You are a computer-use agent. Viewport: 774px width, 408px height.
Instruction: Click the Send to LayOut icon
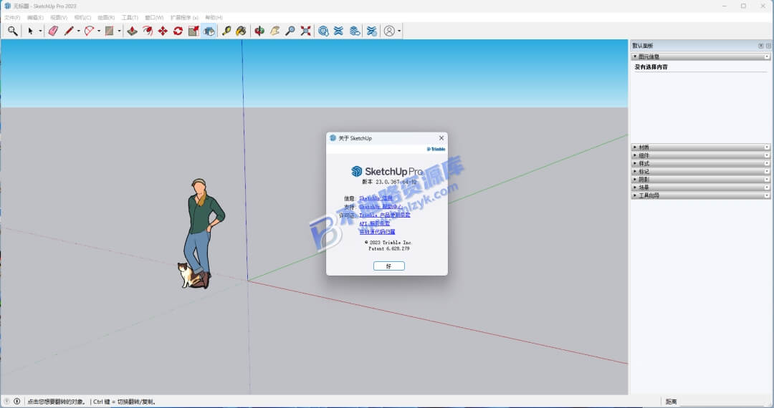click(355, 31)
